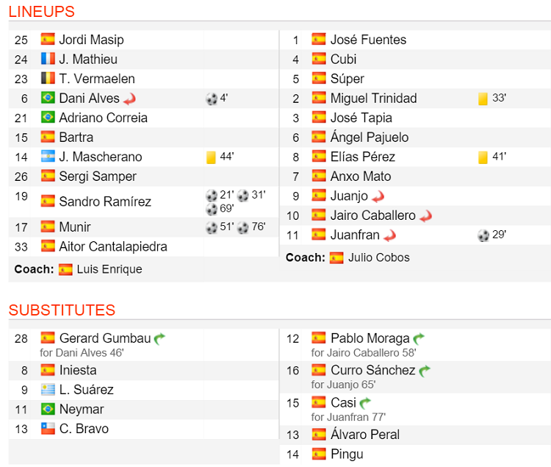Open Munir's player page

tap(75, 227)
